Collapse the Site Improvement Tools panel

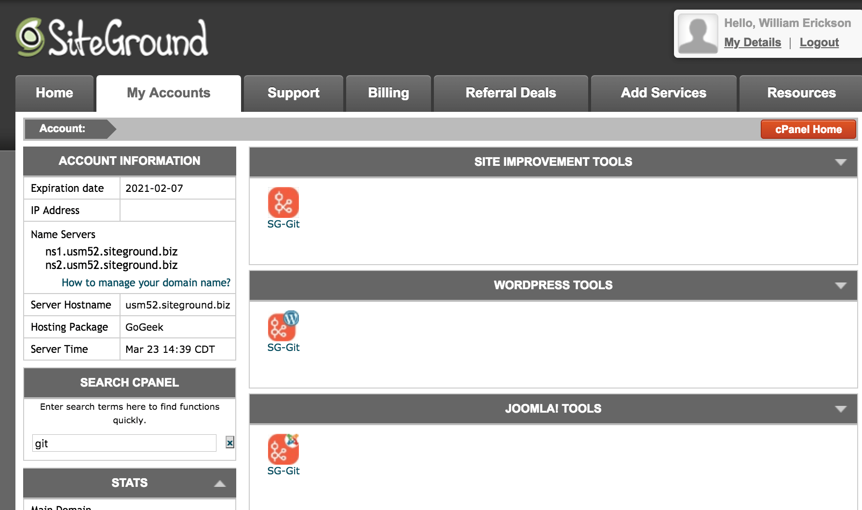[840, 162]
